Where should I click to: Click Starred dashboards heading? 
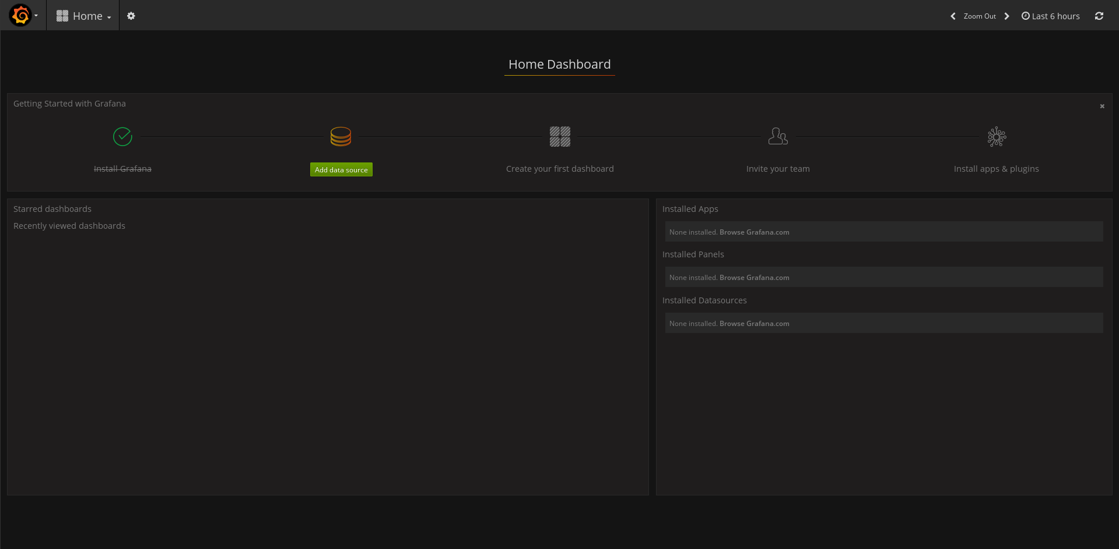[52, 209]
